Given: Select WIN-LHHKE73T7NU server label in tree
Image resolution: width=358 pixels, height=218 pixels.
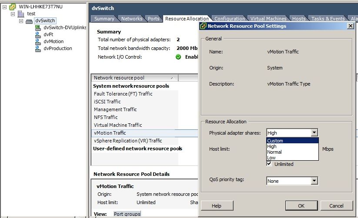Looking at the screenshot, I should (40, 7).
